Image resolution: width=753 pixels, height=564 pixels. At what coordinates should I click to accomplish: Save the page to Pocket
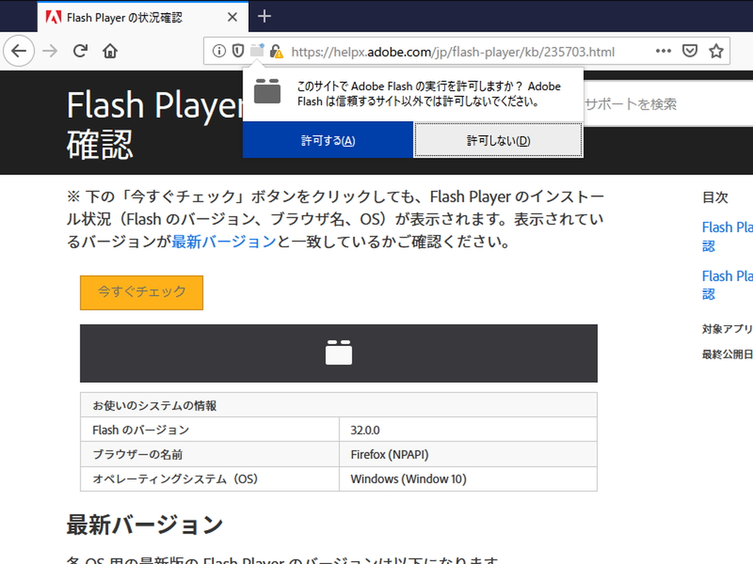click(690, 51)
